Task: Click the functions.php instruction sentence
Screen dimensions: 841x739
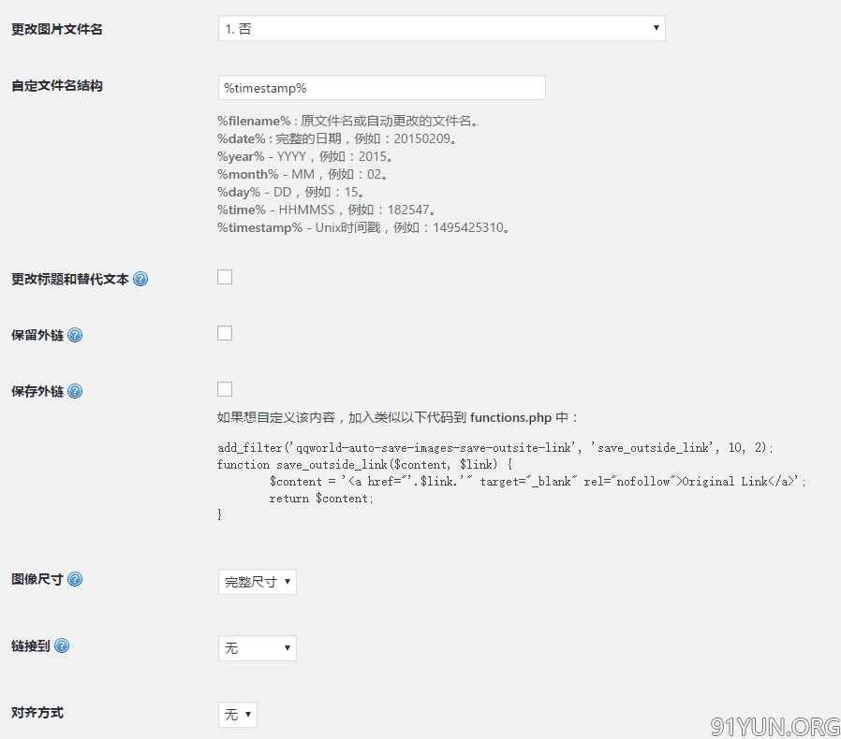Action: coord(398,417)
